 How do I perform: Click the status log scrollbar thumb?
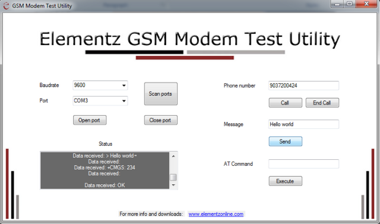click(173, 178)
